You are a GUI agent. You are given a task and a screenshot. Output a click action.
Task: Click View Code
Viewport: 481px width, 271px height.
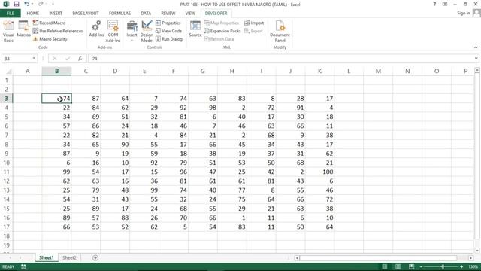coord(168,31)
